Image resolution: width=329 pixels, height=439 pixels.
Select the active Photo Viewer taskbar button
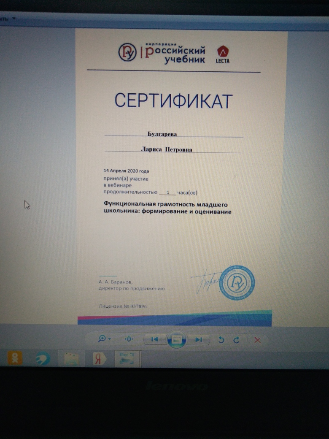(x=127, y=359)
